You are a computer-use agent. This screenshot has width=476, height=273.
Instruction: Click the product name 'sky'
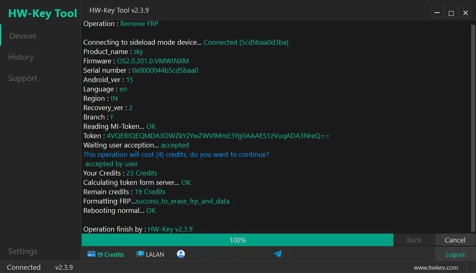click(x=138, y=52)
